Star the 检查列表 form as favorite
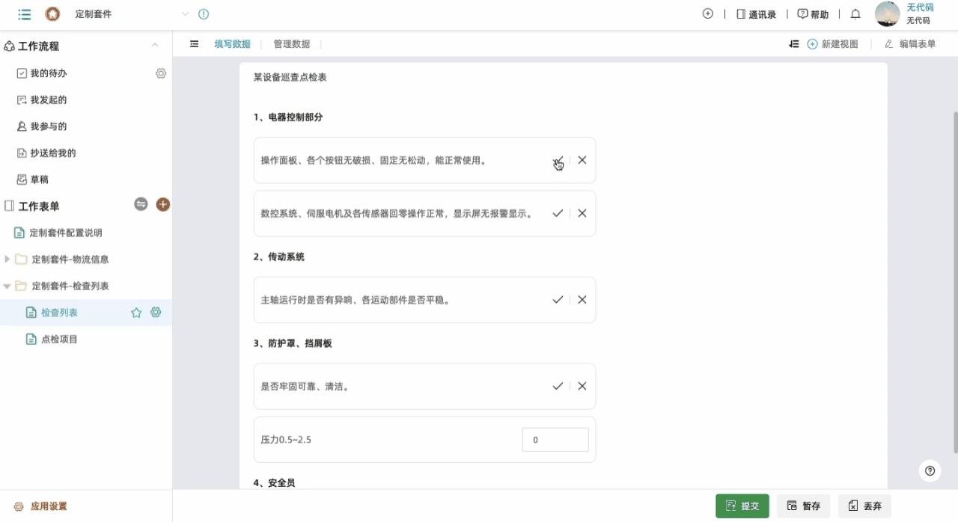The width and height of the screenshot is (958, 522). (136, 313)
